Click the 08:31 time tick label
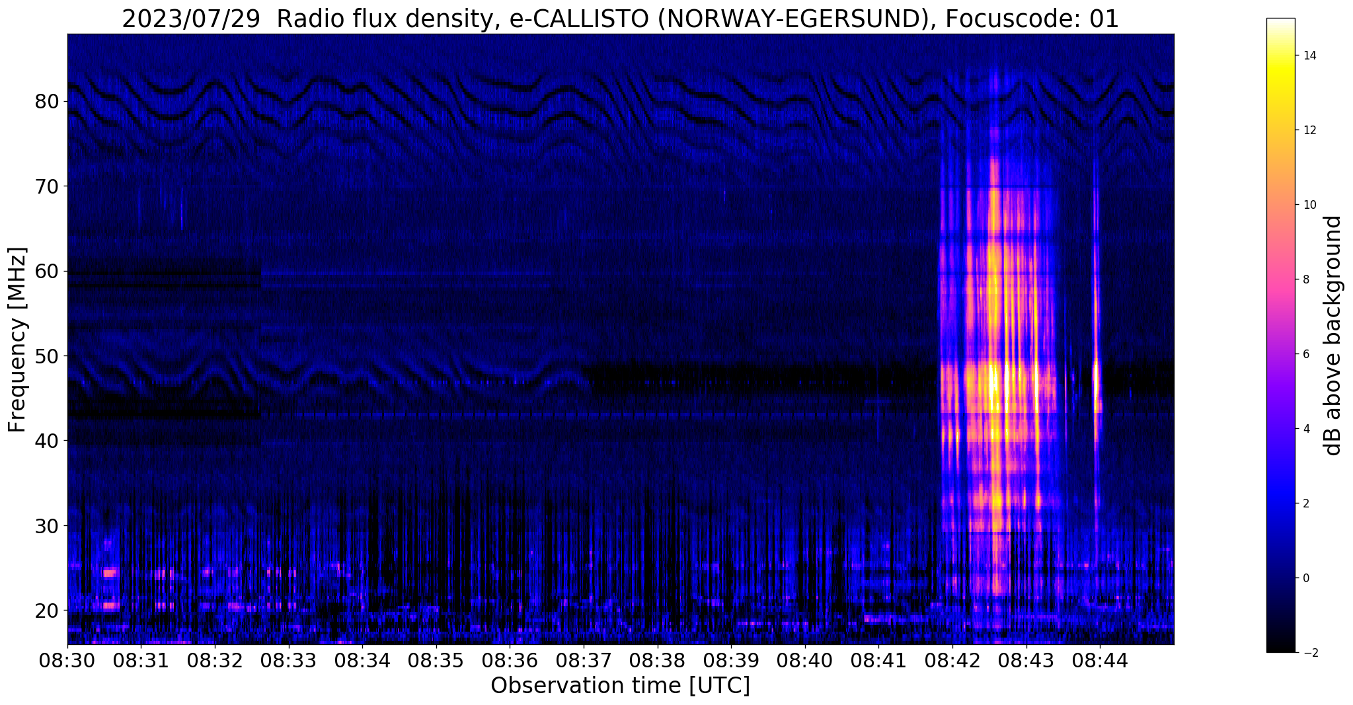 pos(141,661)
